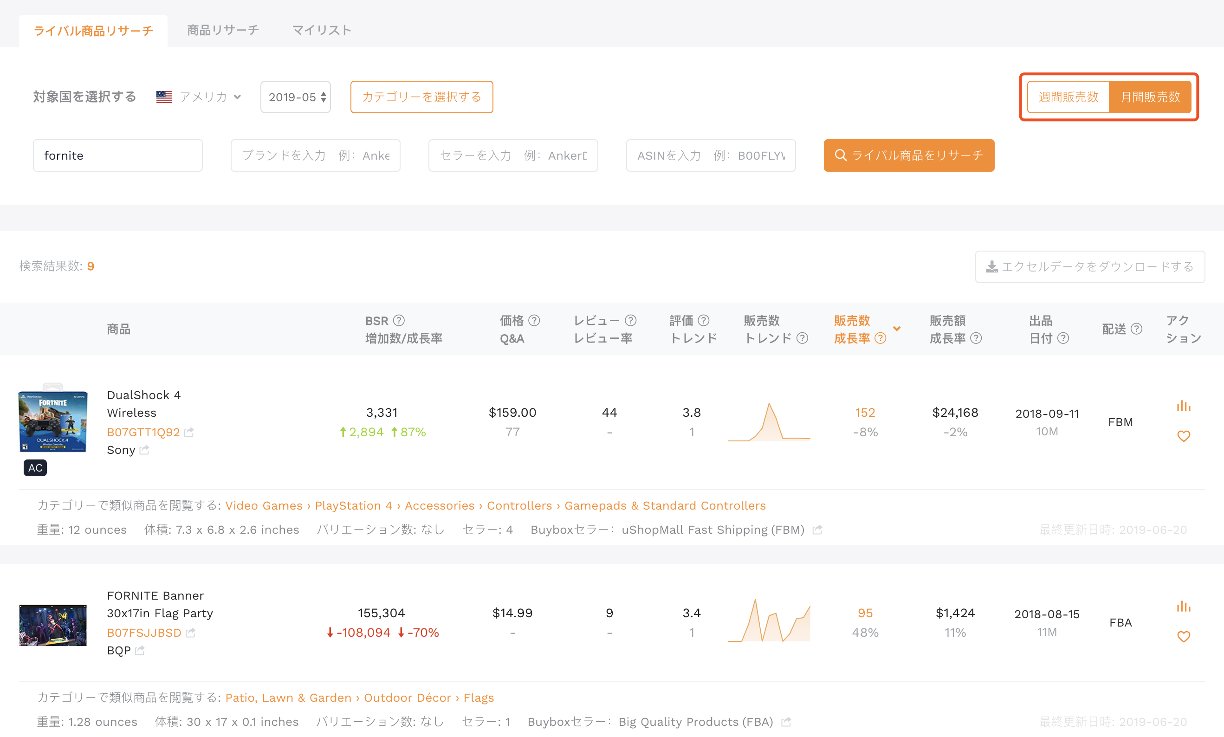
Task: Click the 配送 help question mark icon
Action: [x=1136, y=329]
